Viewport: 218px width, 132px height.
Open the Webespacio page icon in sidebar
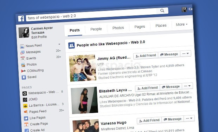[x=25, y=93]
